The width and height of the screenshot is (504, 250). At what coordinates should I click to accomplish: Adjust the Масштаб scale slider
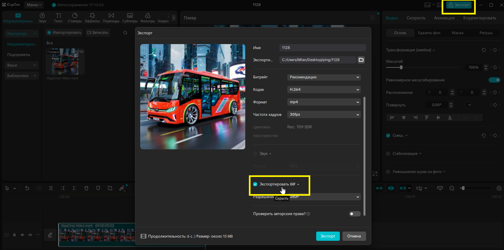coord(401,67)
